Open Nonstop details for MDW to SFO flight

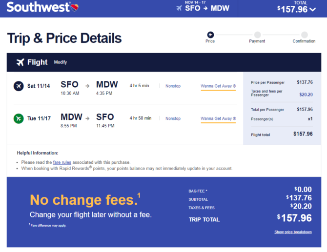coord(173,118)
